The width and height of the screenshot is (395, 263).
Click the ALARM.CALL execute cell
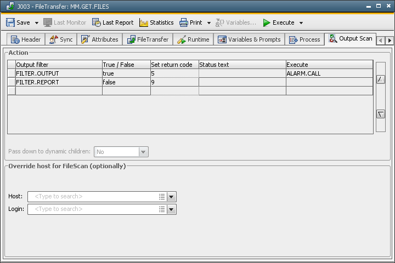coord(329,73)
